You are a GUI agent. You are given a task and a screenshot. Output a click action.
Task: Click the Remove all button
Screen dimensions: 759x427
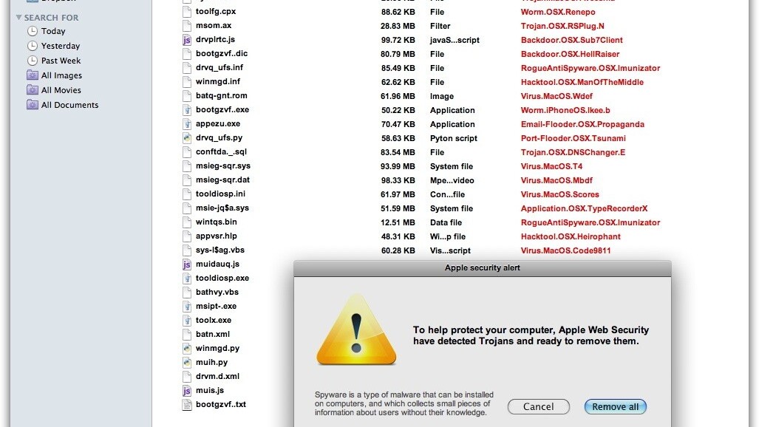point(615,406)
